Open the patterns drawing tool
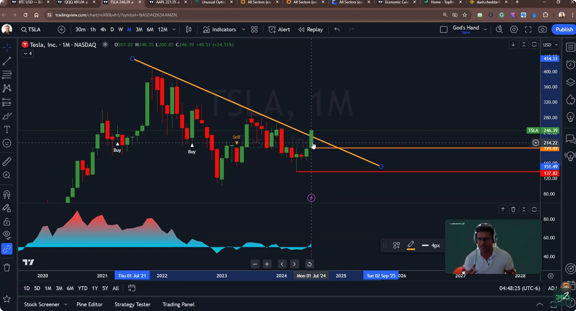This screenshot has height=311, width=576. (x=7, y=88)
